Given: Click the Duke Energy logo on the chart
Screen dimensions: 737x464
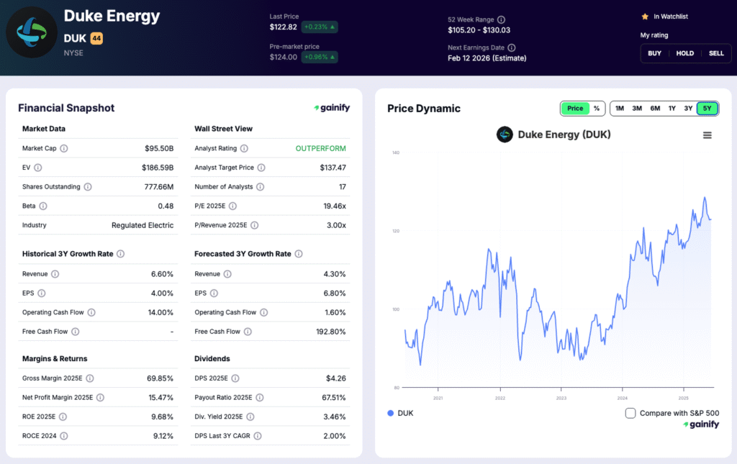Looking at the screenshot, I should [x=504, y=135].
